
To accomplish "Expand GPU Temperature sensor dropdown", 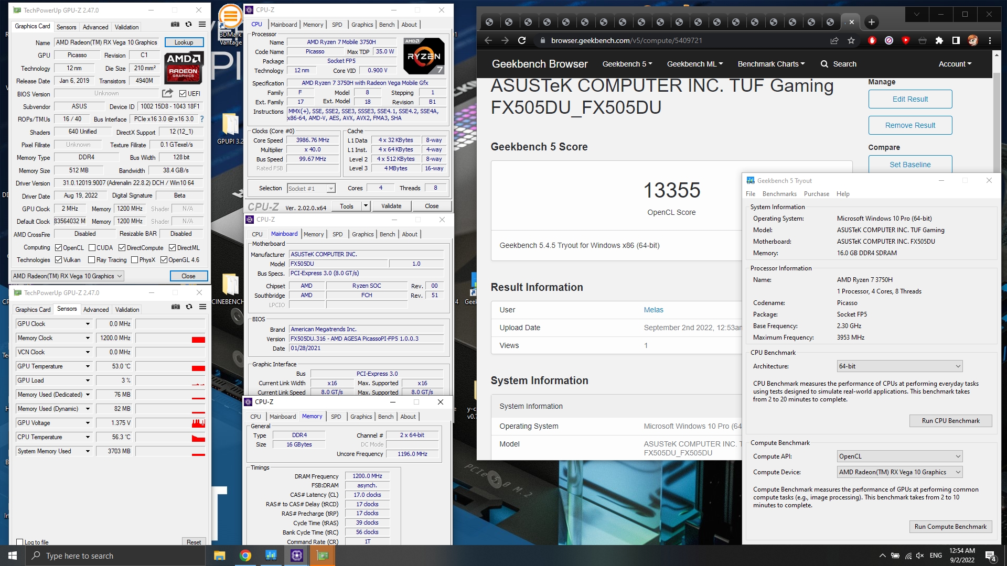I will click(88, 366).
